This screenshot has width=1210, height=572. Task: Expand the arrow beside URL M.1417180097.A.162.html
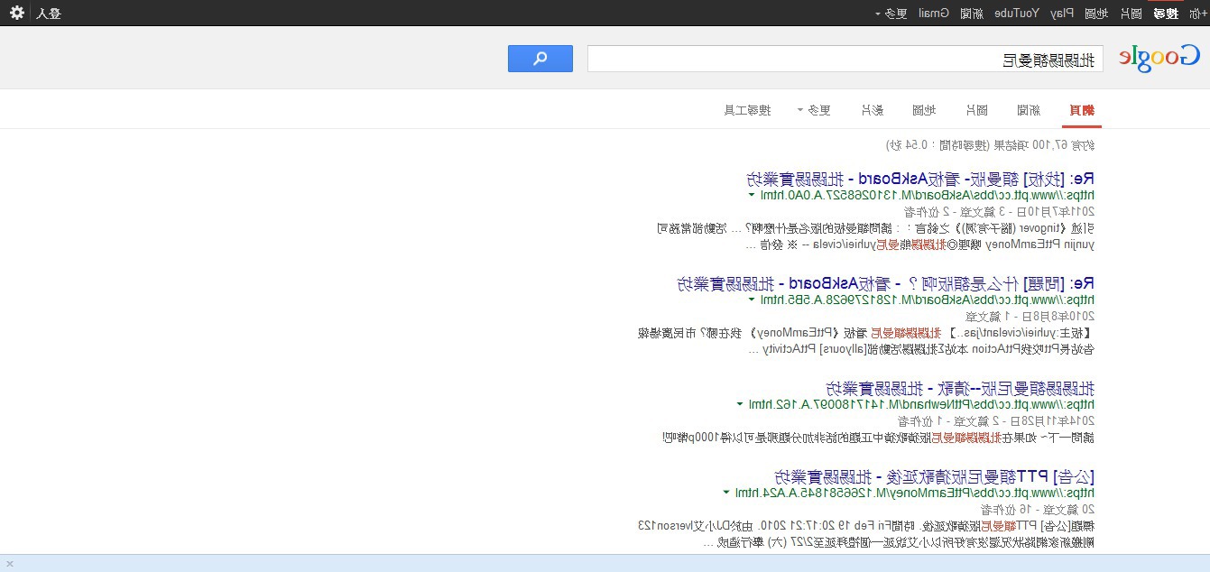[741, 404]
